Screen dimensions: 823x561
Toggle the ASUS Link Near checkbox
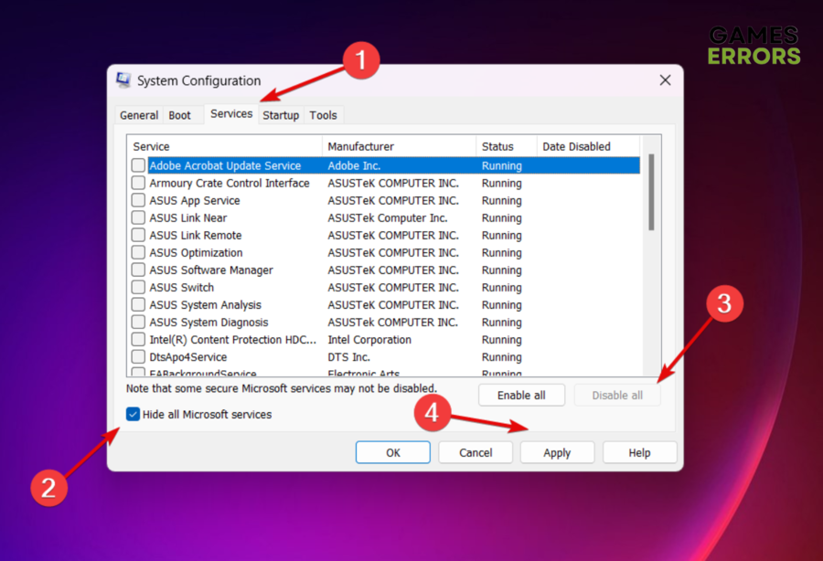(138, 218)
